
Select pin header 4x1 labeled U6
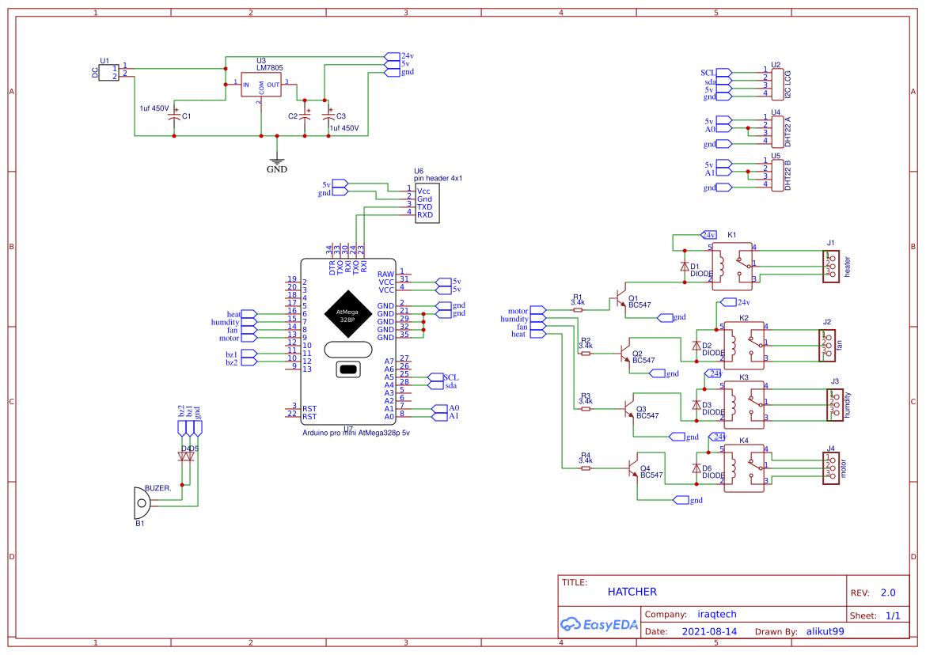click(427, 201)
